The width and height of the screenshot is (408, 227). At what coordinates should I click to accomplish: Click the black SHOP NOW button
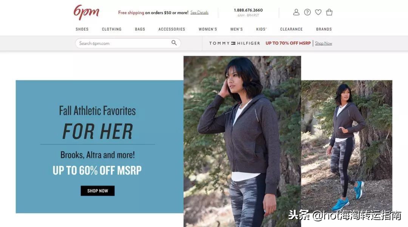(x=97, y=191)
